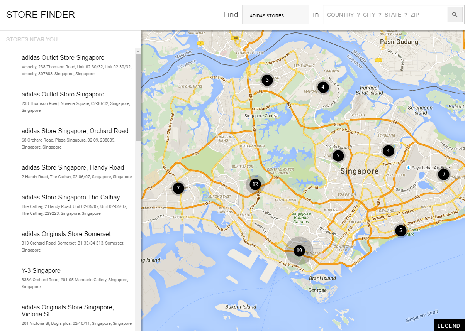Open the 5-store cluster near East Coast Park

[x=400, y=231]
